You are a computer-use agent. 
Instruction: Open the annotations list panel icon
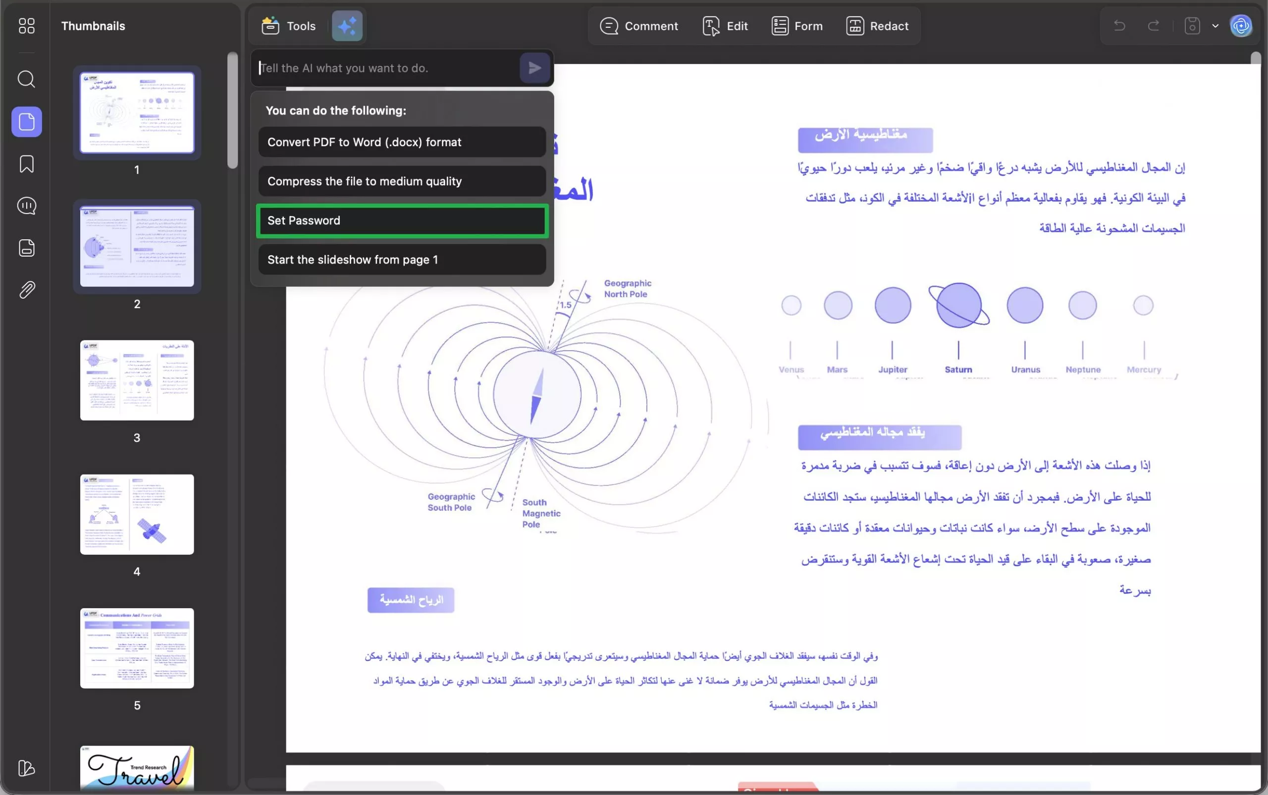(x=26, y=206)
